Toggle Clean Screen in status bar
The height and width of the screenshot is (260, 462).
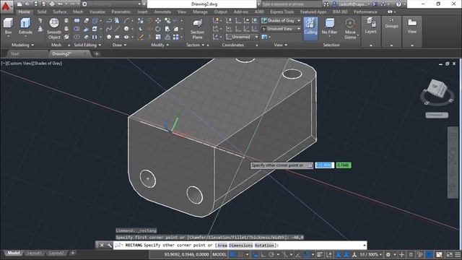[449, 254]
